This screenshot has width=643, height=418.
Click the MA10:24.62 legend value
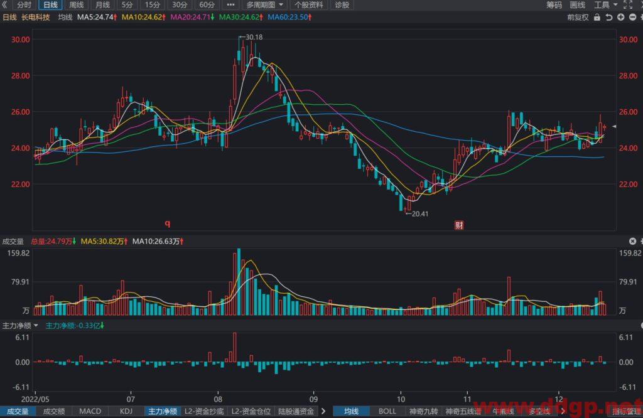pos(144,17)
